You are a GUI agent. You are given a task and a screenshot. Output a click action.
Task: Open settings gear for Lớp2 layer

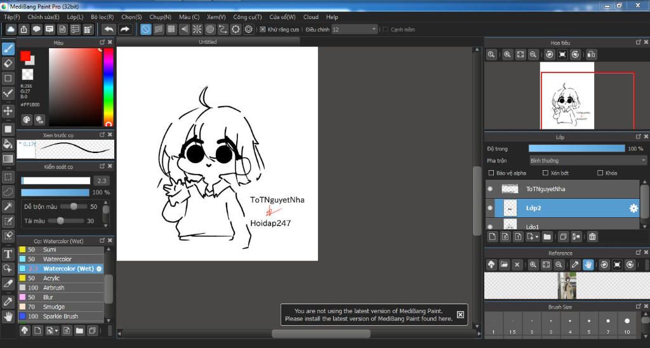[x=633, y=208]
